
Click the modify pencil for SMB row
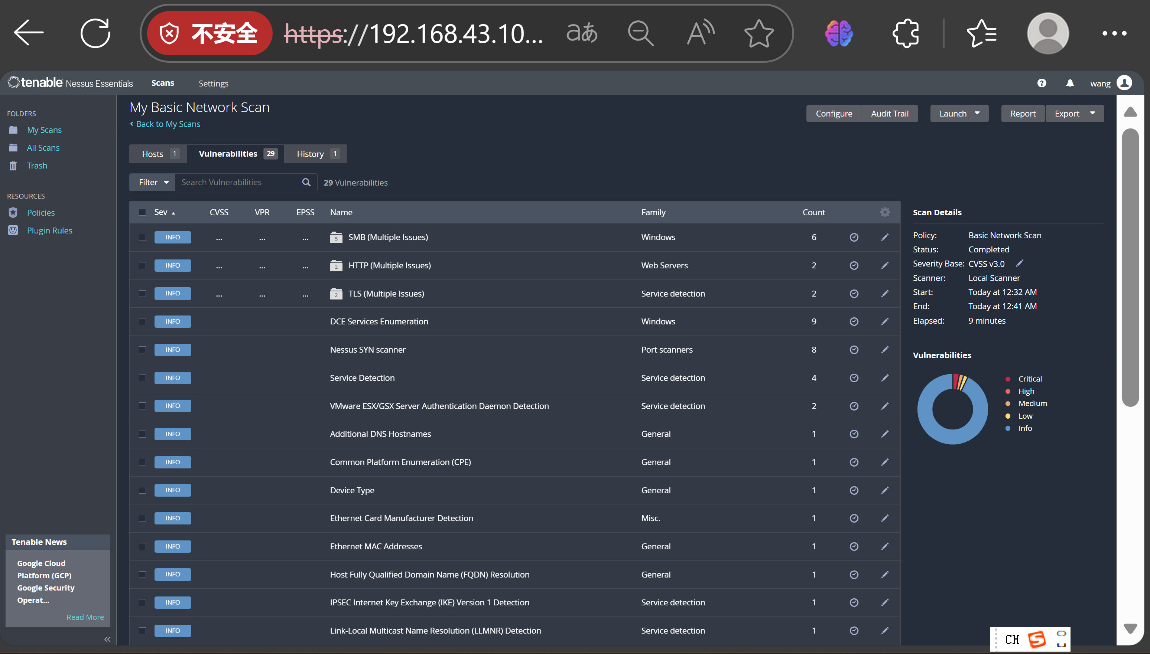(x=884, y=237)
